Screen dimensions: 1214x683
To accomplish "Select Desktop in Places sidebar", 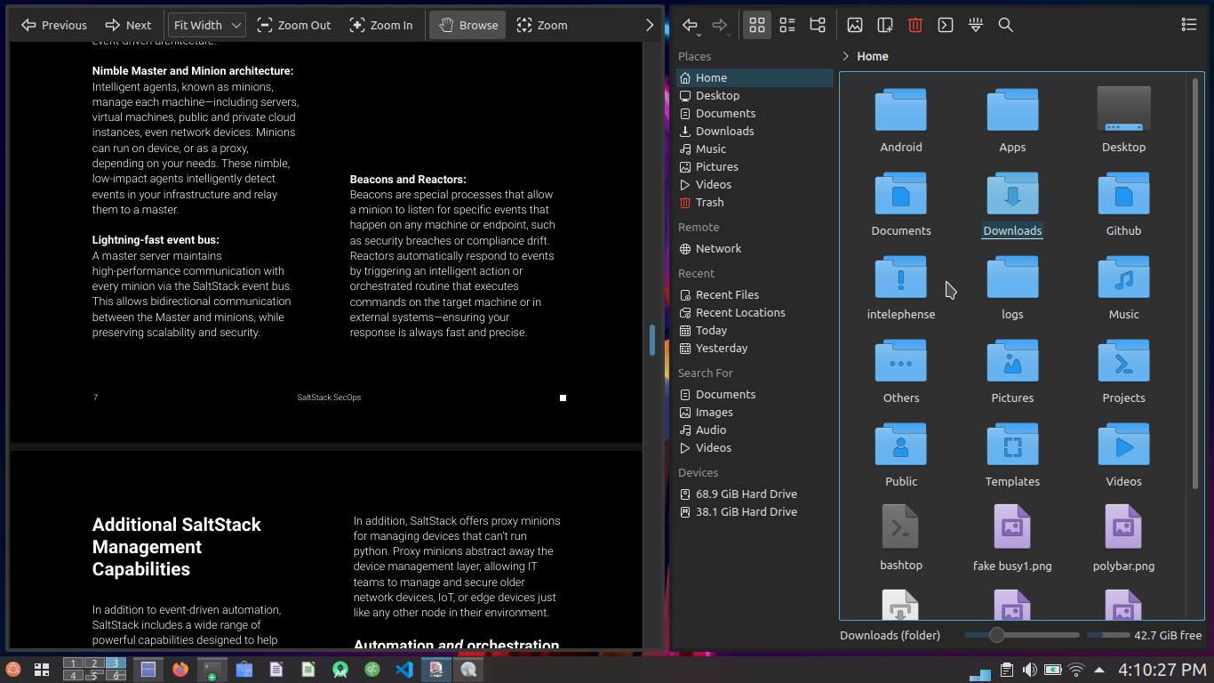I will pos(755,95).
